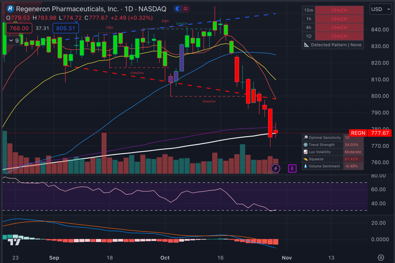Open the USD currency dropdown
This screenshot has width=395, height=263.
(380, 9)
